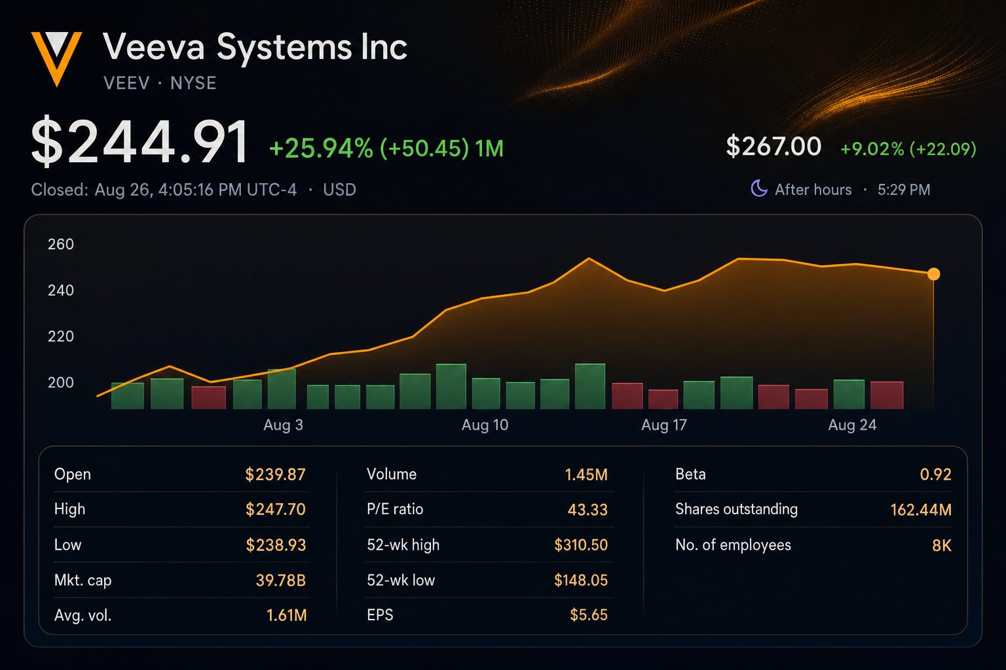The width and height of the screenshot is (1006, 670).
Task: Click the Mkt. cap row label
Action: [83, 580]
